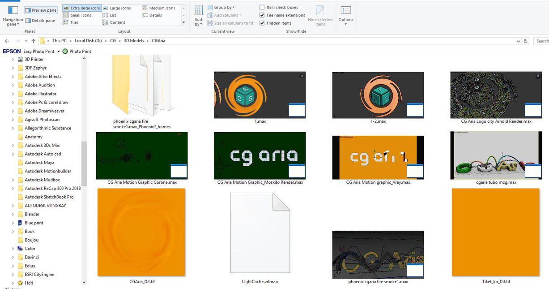The height and width of the screenshot is (289, 549).
Task: Expand the Blender folder node
Action: pos(13,214)
